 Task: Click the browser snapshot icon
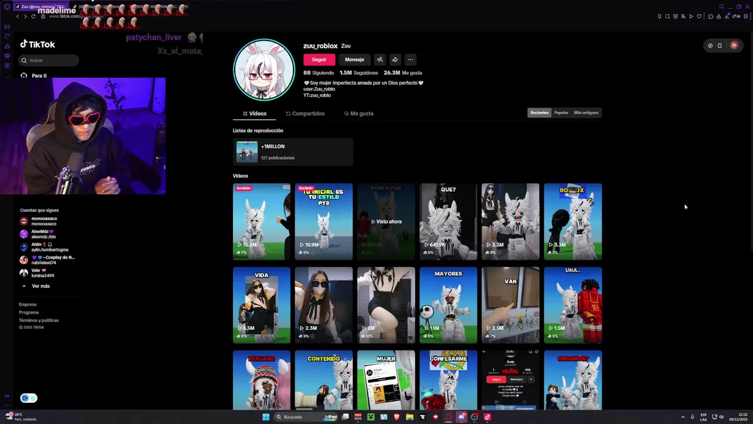(x=667, y=16)
